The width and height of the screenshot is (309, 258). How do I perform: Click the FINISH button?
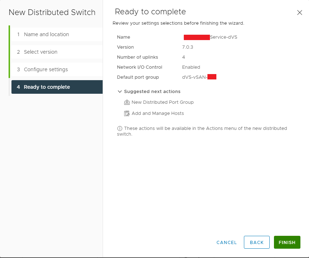(287, 242)
